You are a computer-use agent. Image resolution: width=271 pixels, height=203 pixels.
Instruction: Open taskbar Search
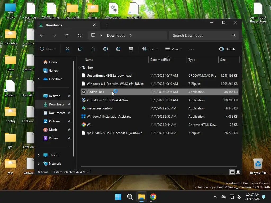click(130, 197)
